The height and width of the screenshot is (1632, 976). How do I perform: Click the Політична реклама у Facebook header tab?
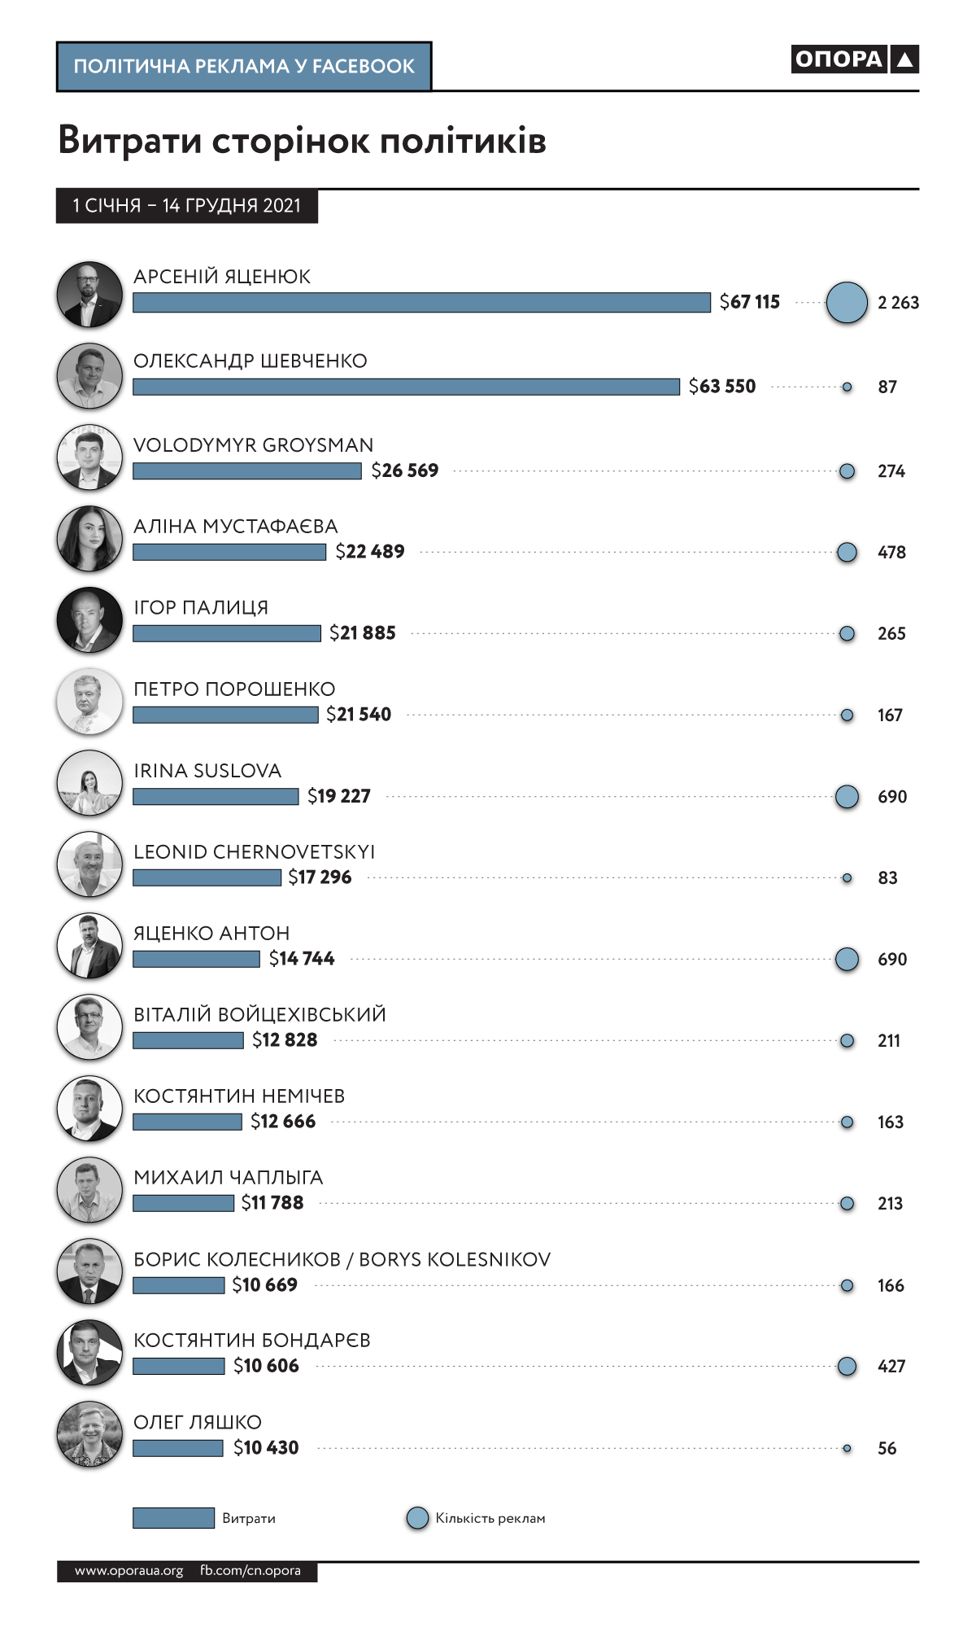[244, 67]
